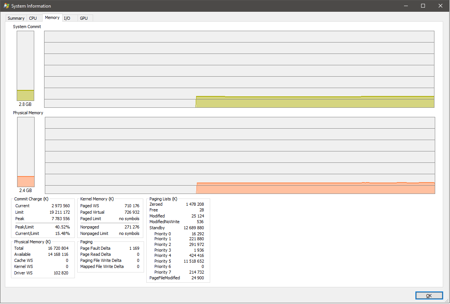Select the Memory tab
Image resolution: width=450 pixels, height=304 pixels.
52,17
